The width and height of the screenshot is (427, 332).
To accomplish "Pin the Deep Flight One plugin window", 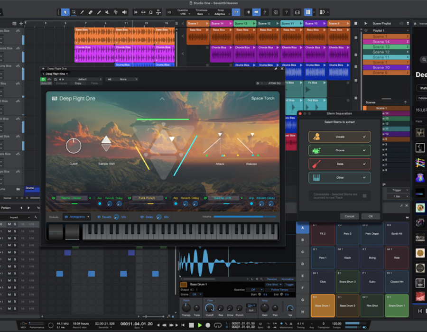I will (276, 69).
